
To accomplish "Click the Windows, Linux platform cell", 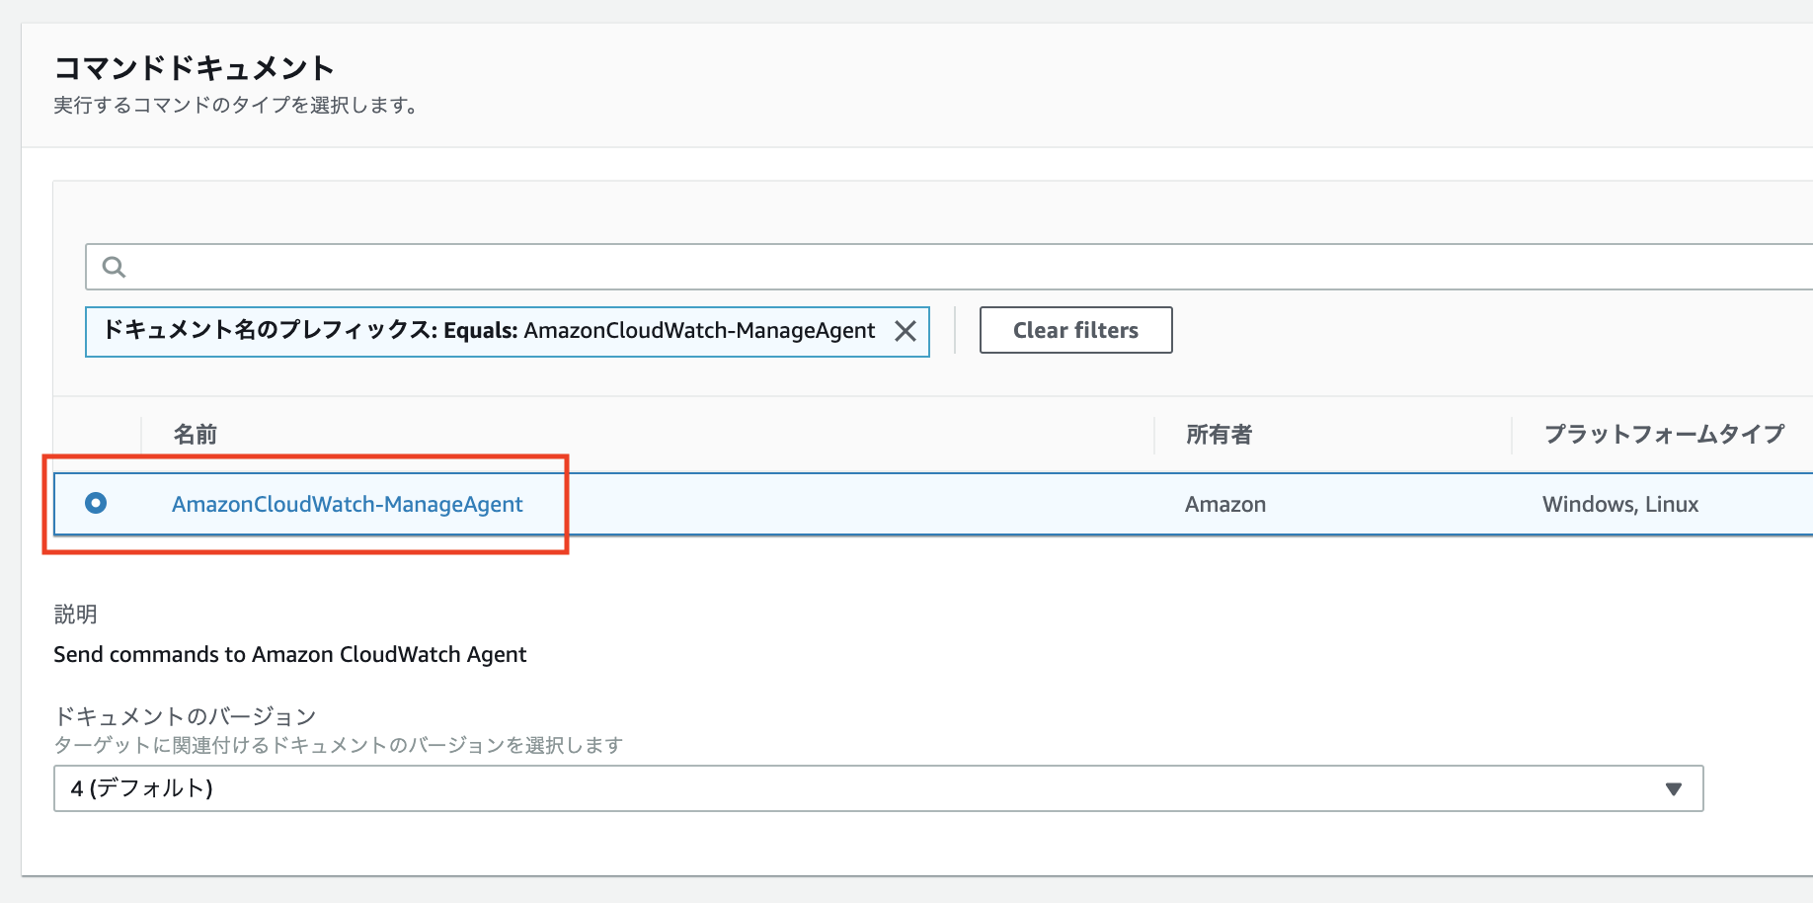I will [x=1620, y=504].
